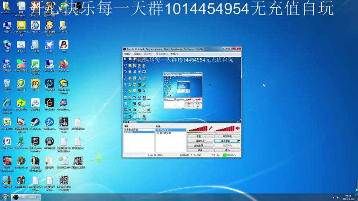
Task: Select 场景游戏录制 in the scenes list
Action: tap(131, 130)
